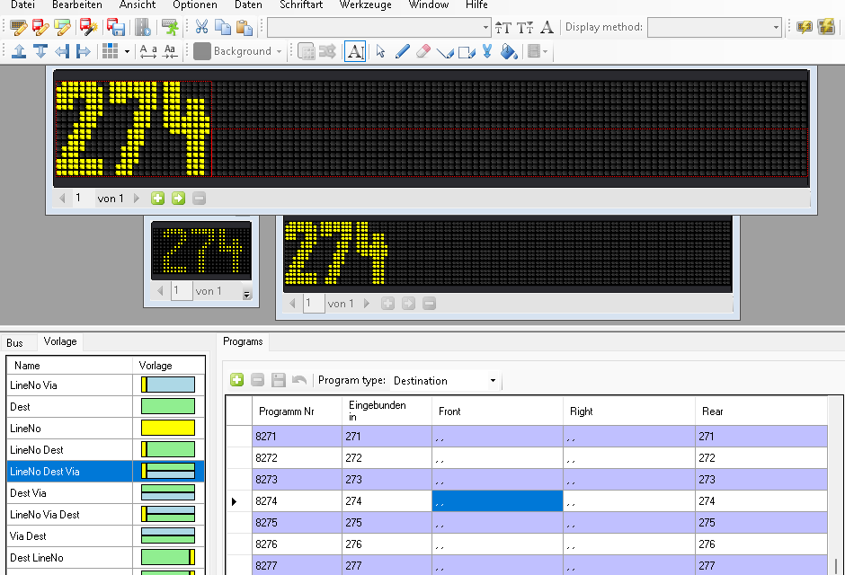This screenshot has width=845, height=575.
Task: Click page number field in main display
Action: point(82,199)
